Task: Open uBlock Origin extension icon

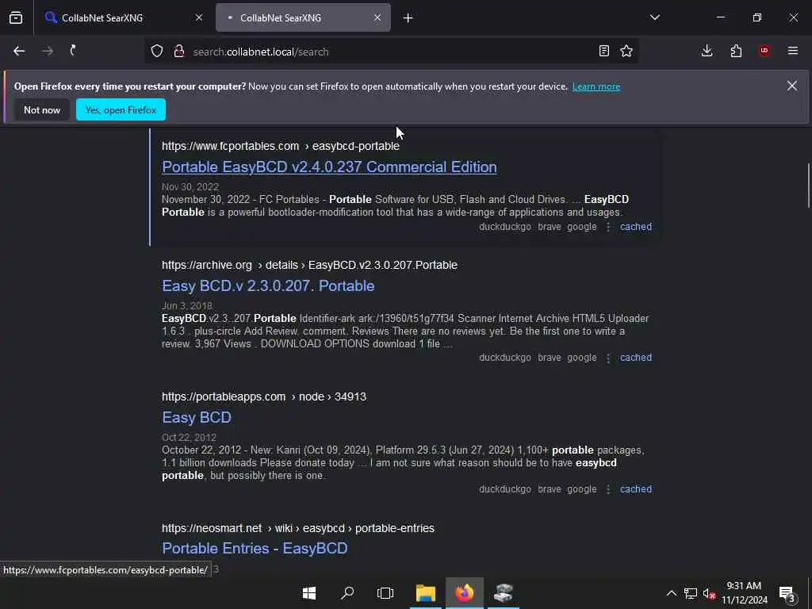Action: coord(764,51)
